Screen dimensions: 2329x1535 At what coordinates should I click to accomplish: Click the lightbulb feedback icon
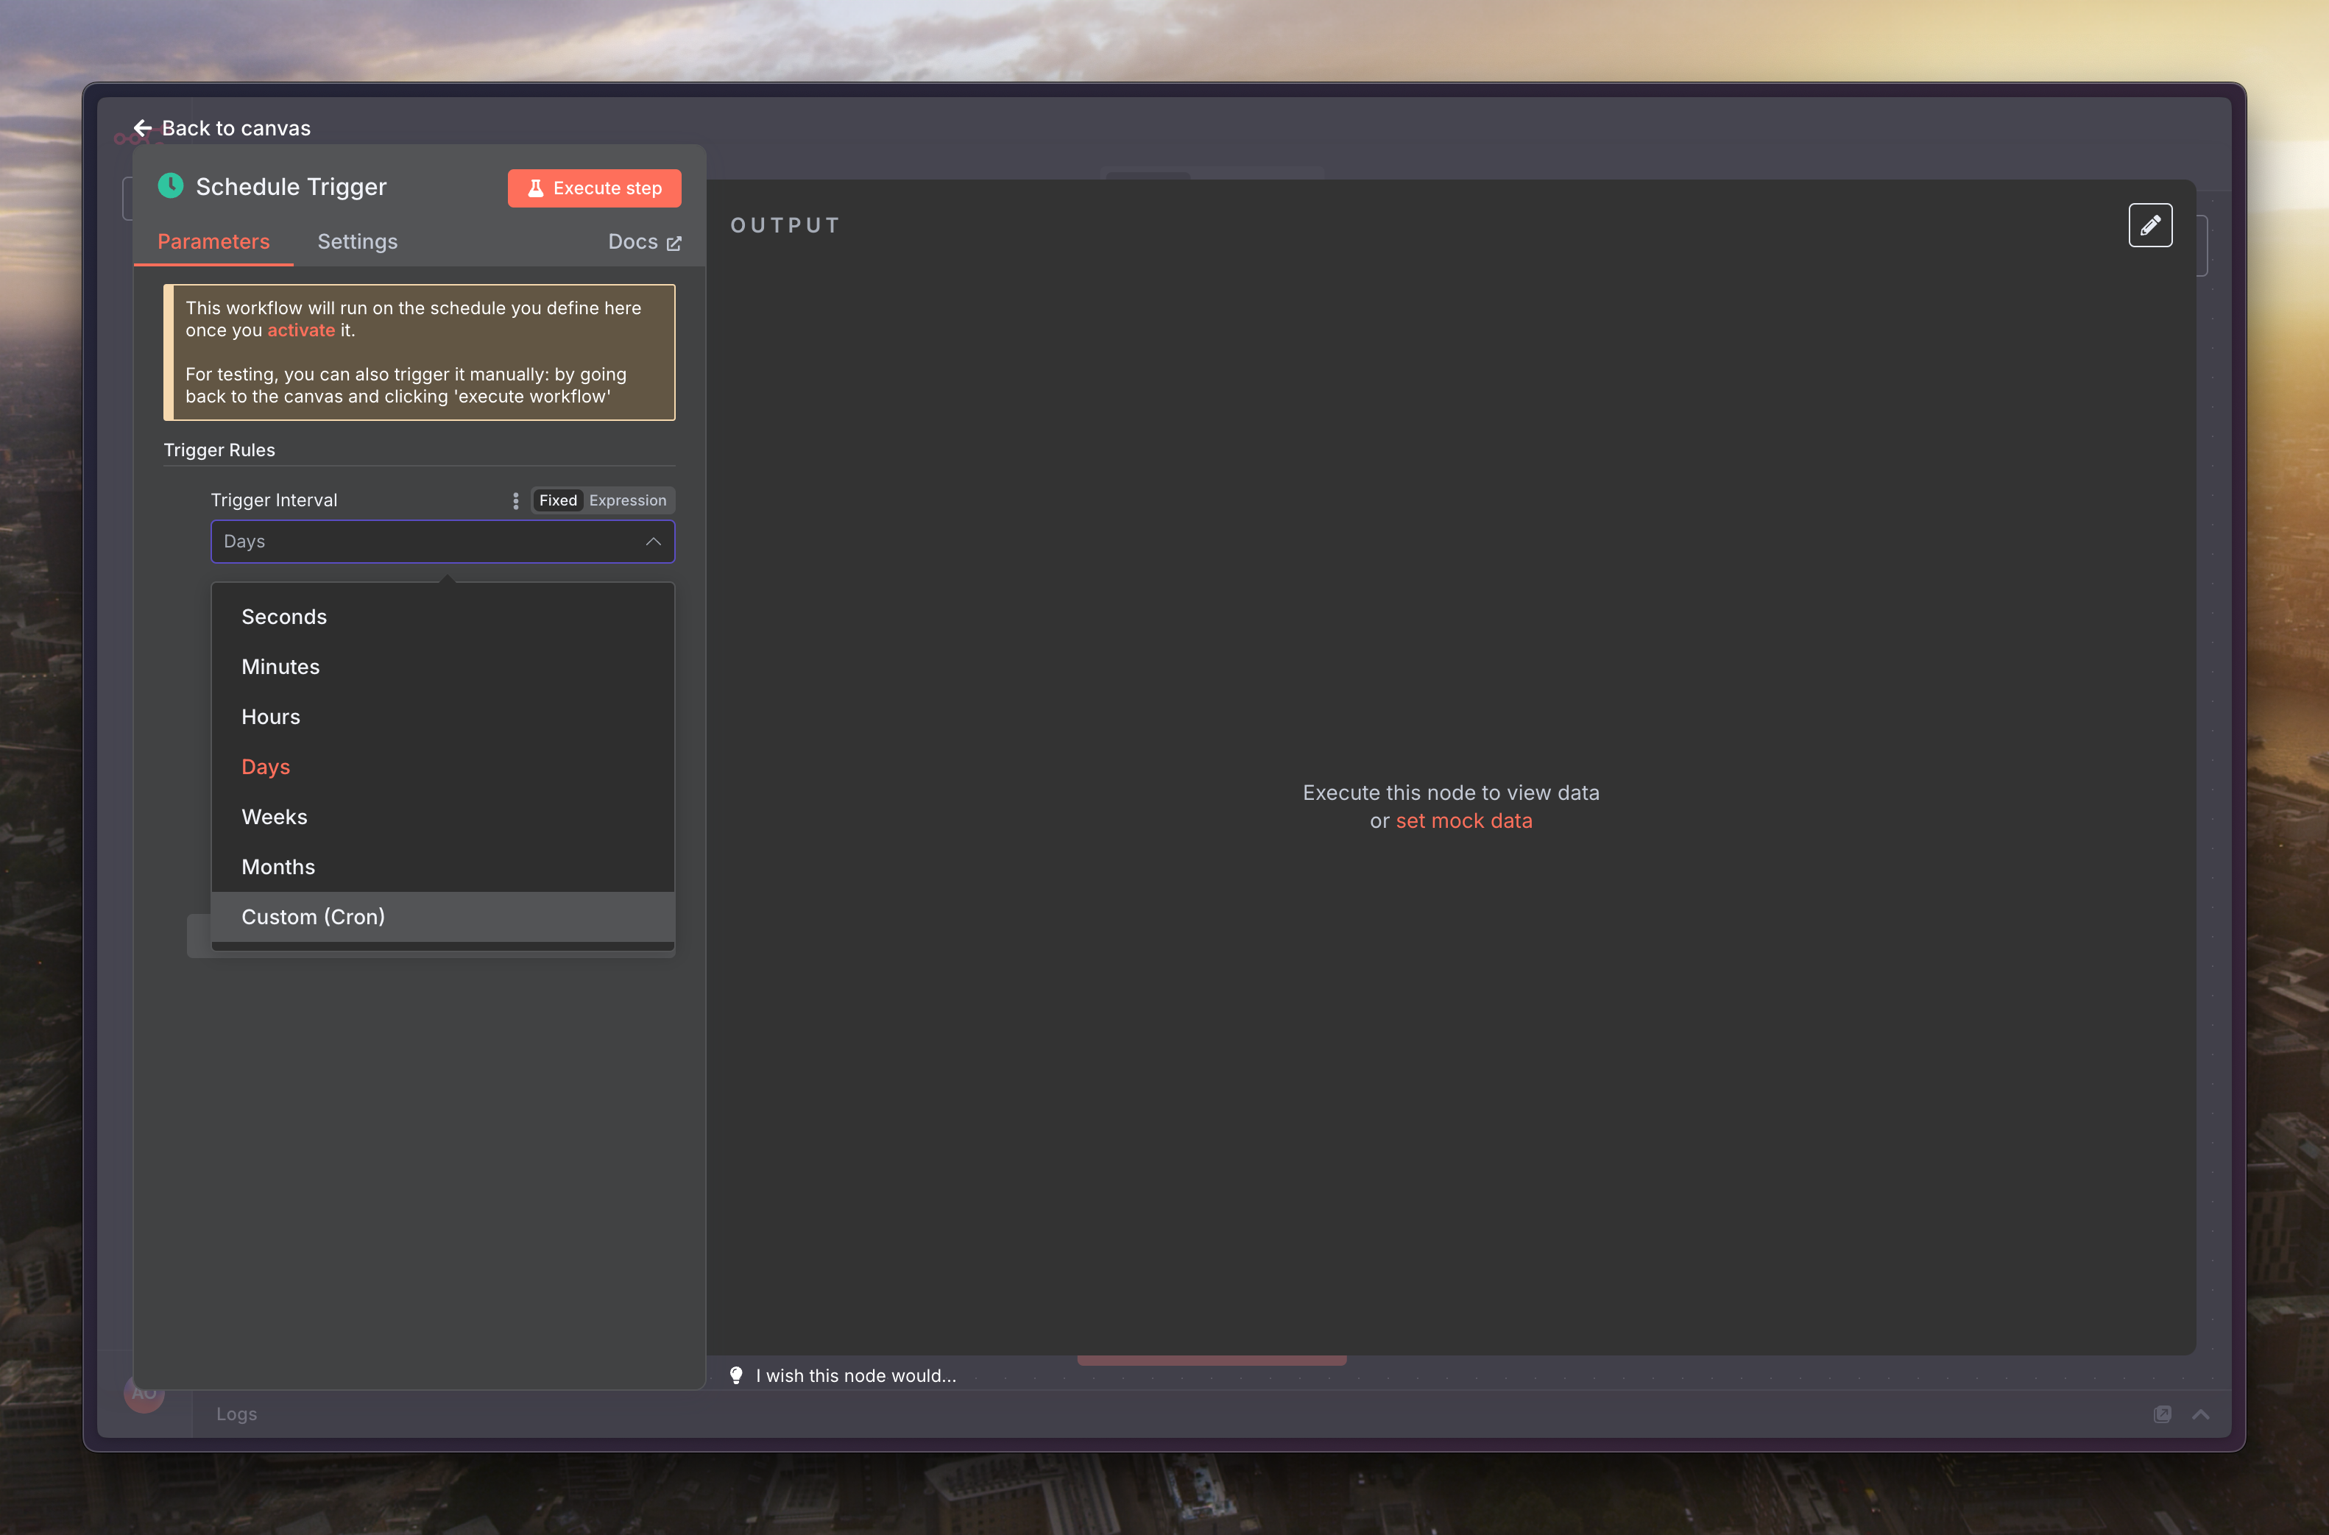click(736, 1375)
